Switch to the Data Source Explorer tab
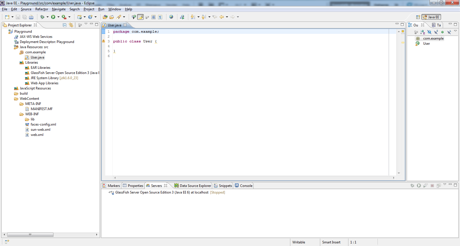 click(193, 186)
